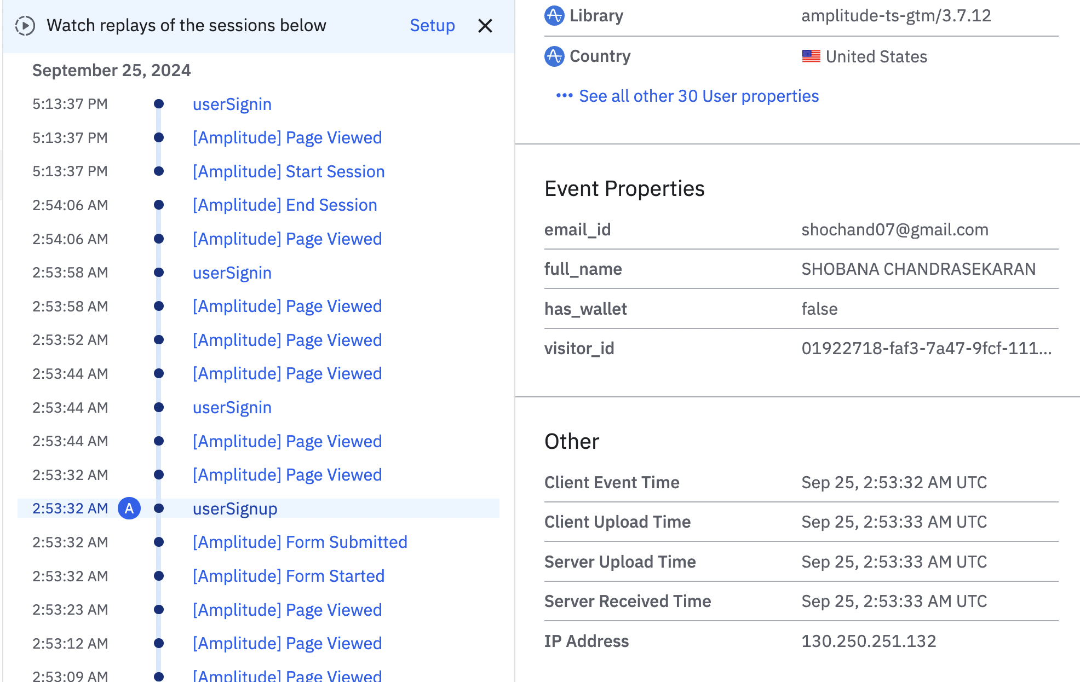Click the blue A badge on userSignup

point(129,508)
